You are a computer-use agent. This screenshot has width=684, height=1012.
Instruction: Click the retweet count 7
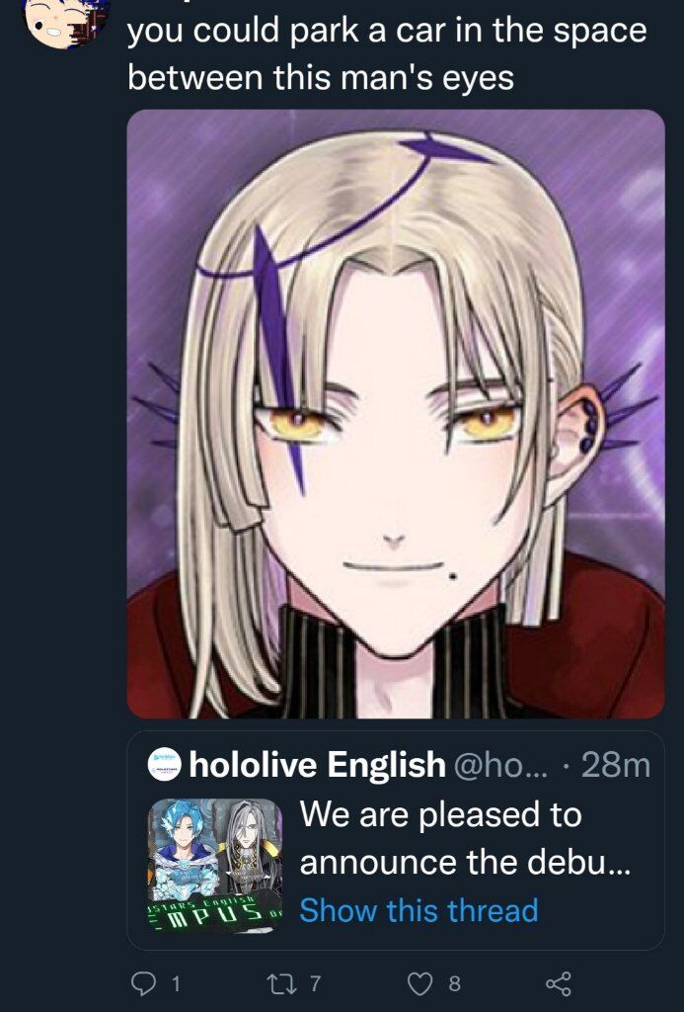point(314,983)
